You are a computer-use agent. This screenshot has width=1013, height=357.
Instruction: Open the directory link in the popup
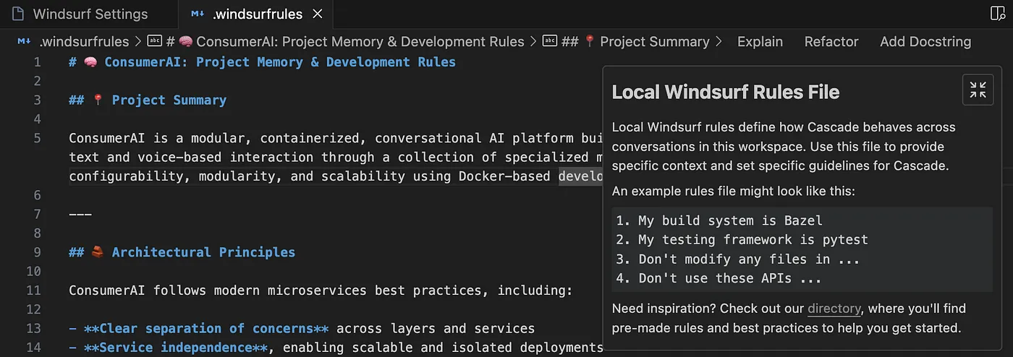(x=834, y=309)
